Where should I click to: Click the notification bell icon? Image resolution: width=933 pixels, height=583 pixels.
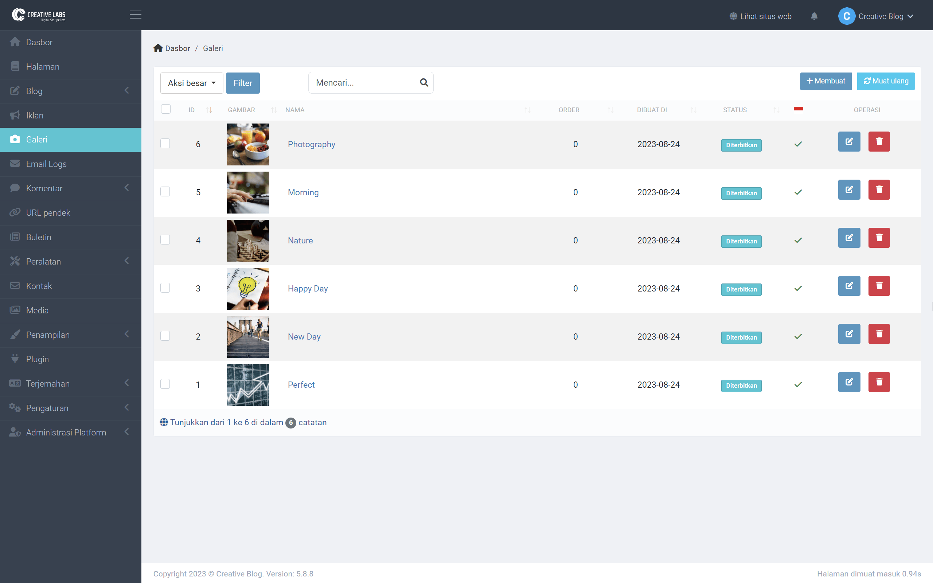pos(814,16)
